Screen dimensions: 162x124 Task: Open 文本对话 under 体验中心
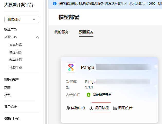coord(16,45)
